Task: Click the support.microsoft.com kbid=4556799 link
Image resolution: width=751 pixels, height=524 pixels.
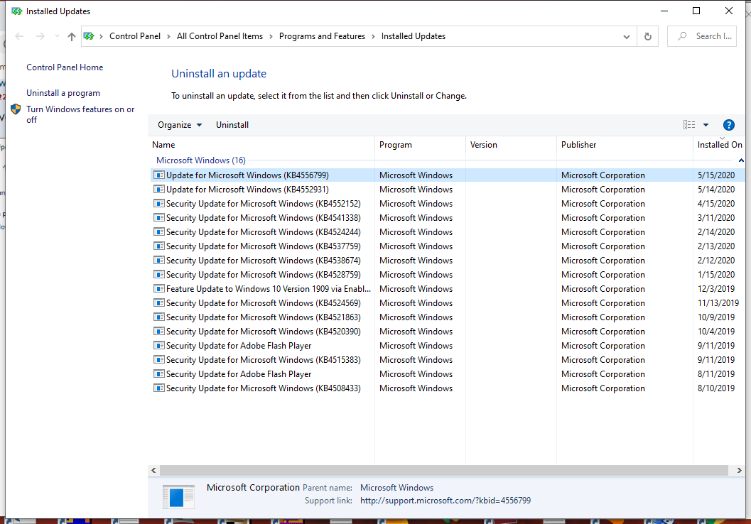Action: tap(445, 501)
